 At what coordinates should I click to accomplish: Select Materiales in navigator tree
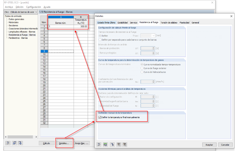tap(13, 22)
